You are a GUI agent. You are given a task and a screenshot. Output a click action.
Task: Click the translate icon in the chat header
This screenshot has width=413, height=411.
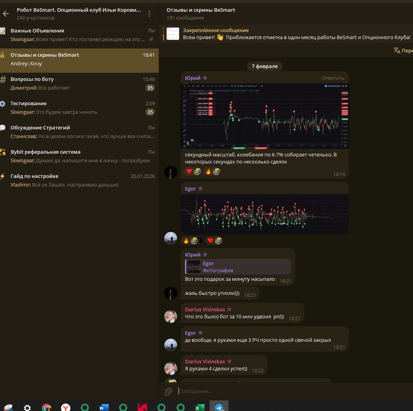397,50
